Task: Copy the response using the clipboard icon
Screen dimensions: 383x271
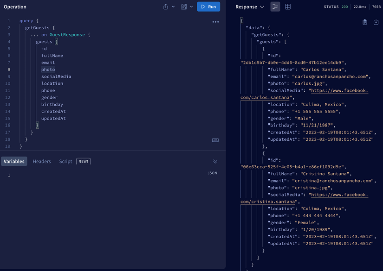Action: click(365, 21)
